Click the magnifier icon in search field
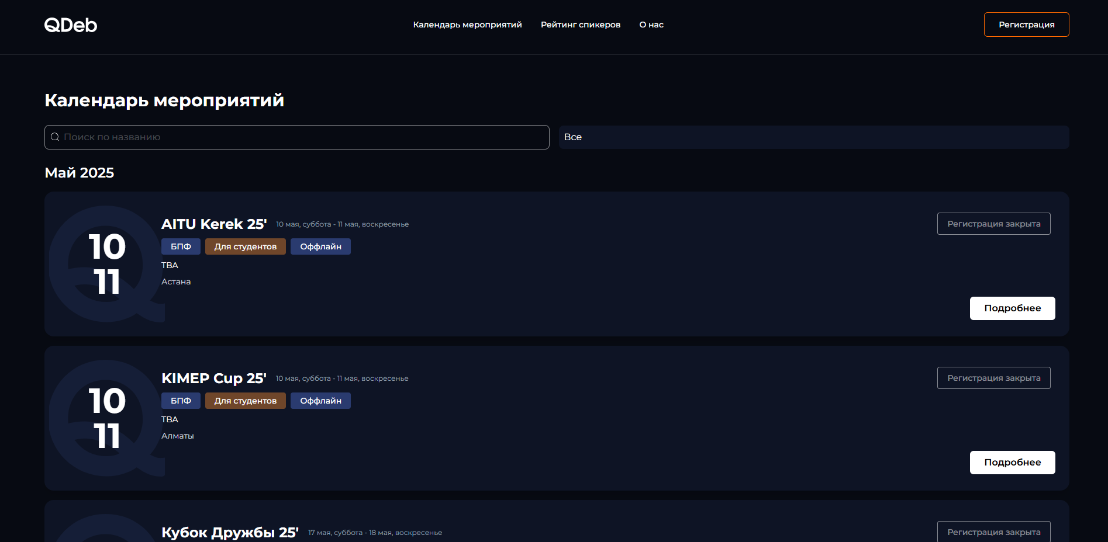Screen dimensions: 1108x542 coord(55,137)
